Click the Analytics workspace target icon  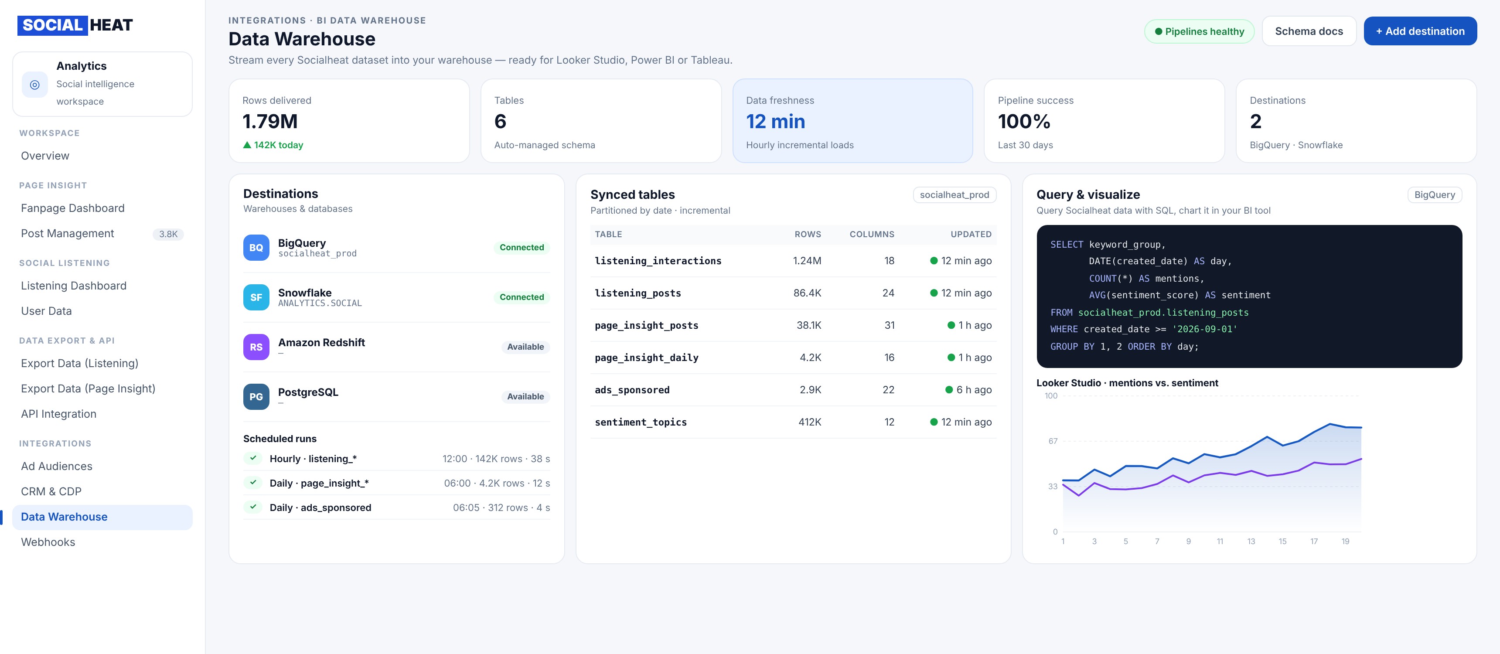click(35, 85)
